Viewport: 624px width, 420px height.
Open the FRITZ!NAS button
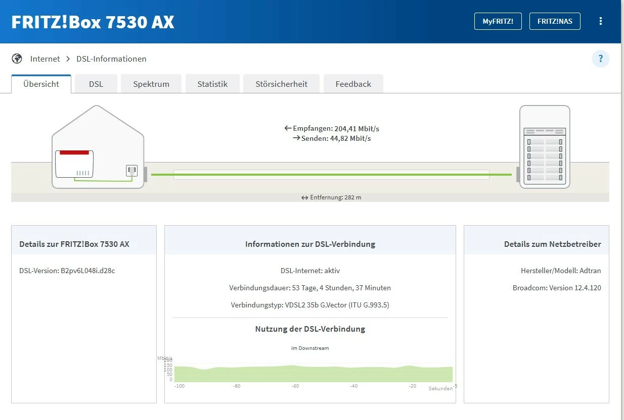[555, 21]
